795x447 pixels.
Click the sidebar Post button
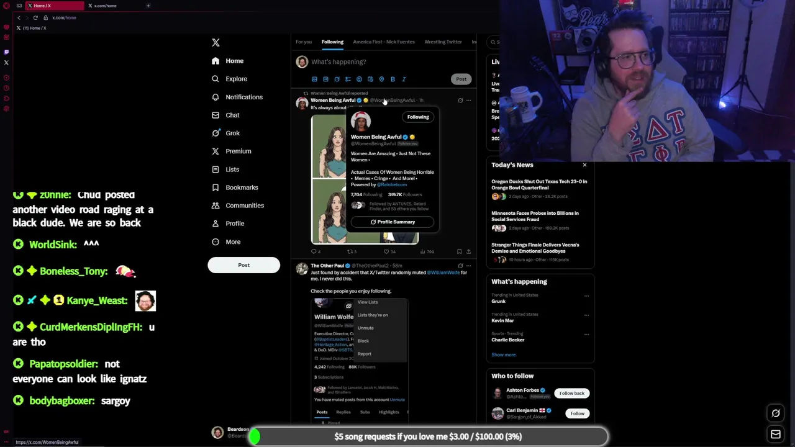click(243, 265)
